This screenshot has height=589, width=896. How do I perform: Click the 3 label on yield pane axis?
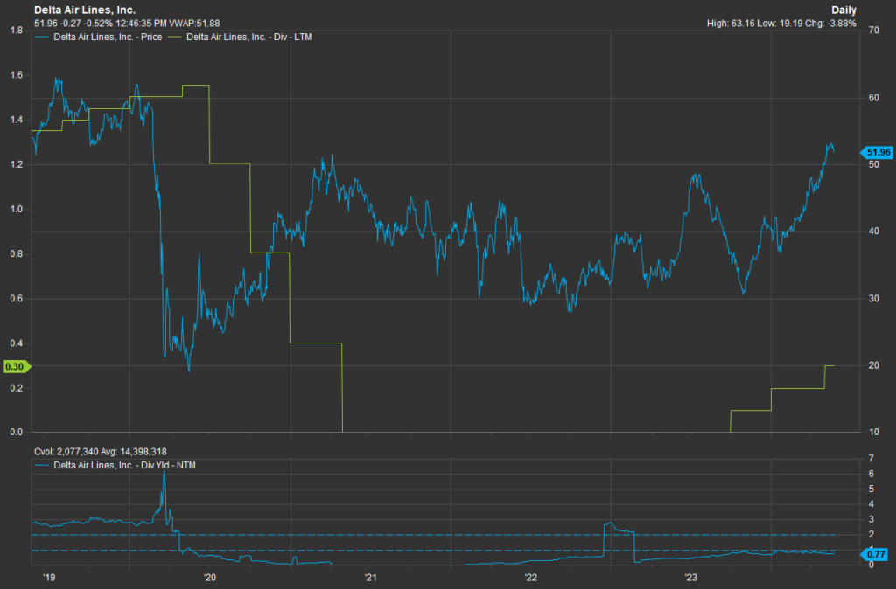coord(871,519)
